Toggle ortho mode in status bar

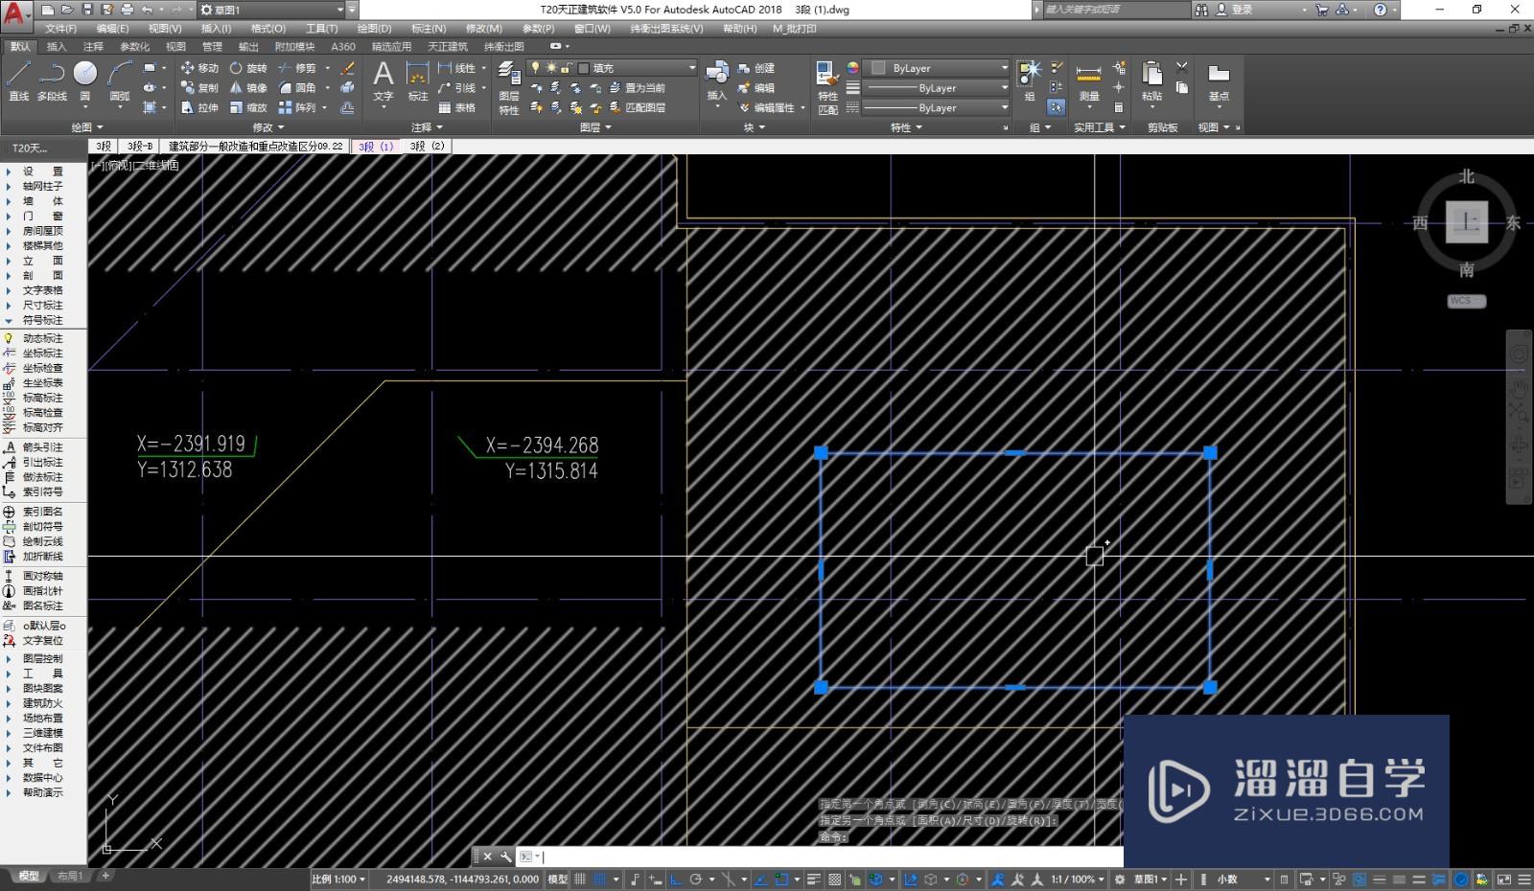point(676,880)
